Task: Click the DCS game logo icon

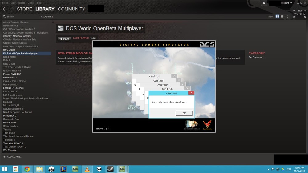Action: (x=61, y=28)
